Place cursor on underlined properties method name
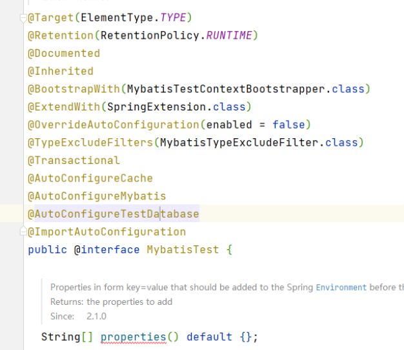Image resolution: width=404 pixels, height=350 pixels. click(133, 337)
